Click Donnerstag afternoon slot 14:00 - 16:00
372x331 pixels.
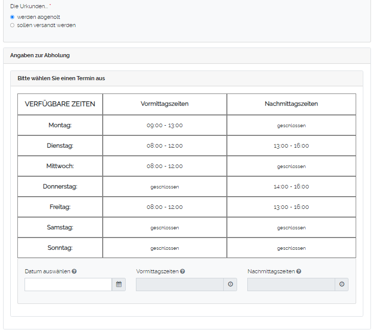[x=291, y=186]
